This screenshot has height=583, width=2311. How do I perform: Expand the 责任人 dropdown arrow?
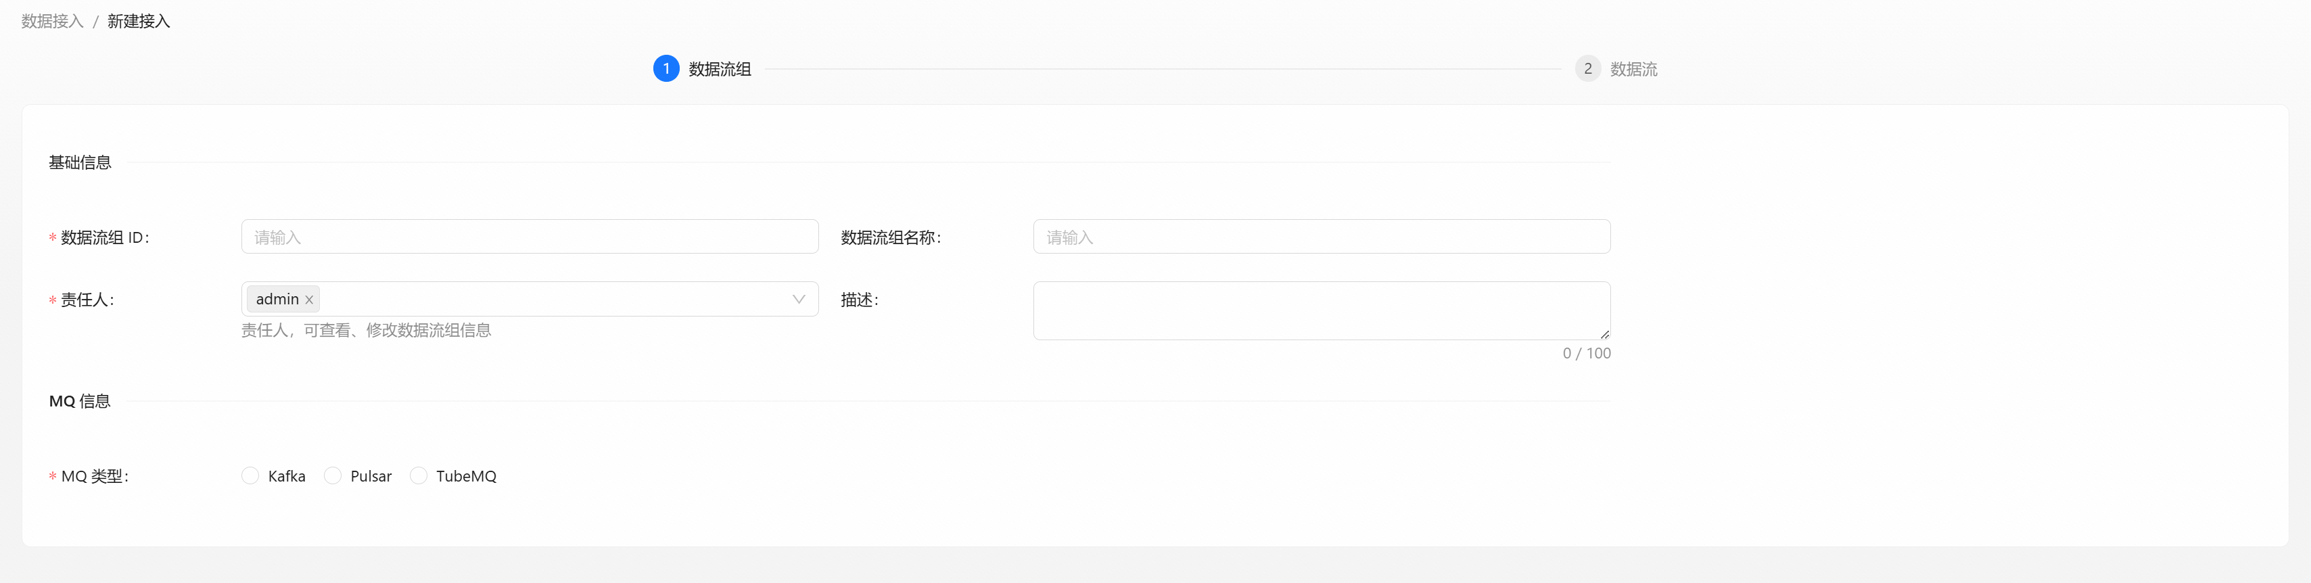pyautogui.click(x=799, y=300)
